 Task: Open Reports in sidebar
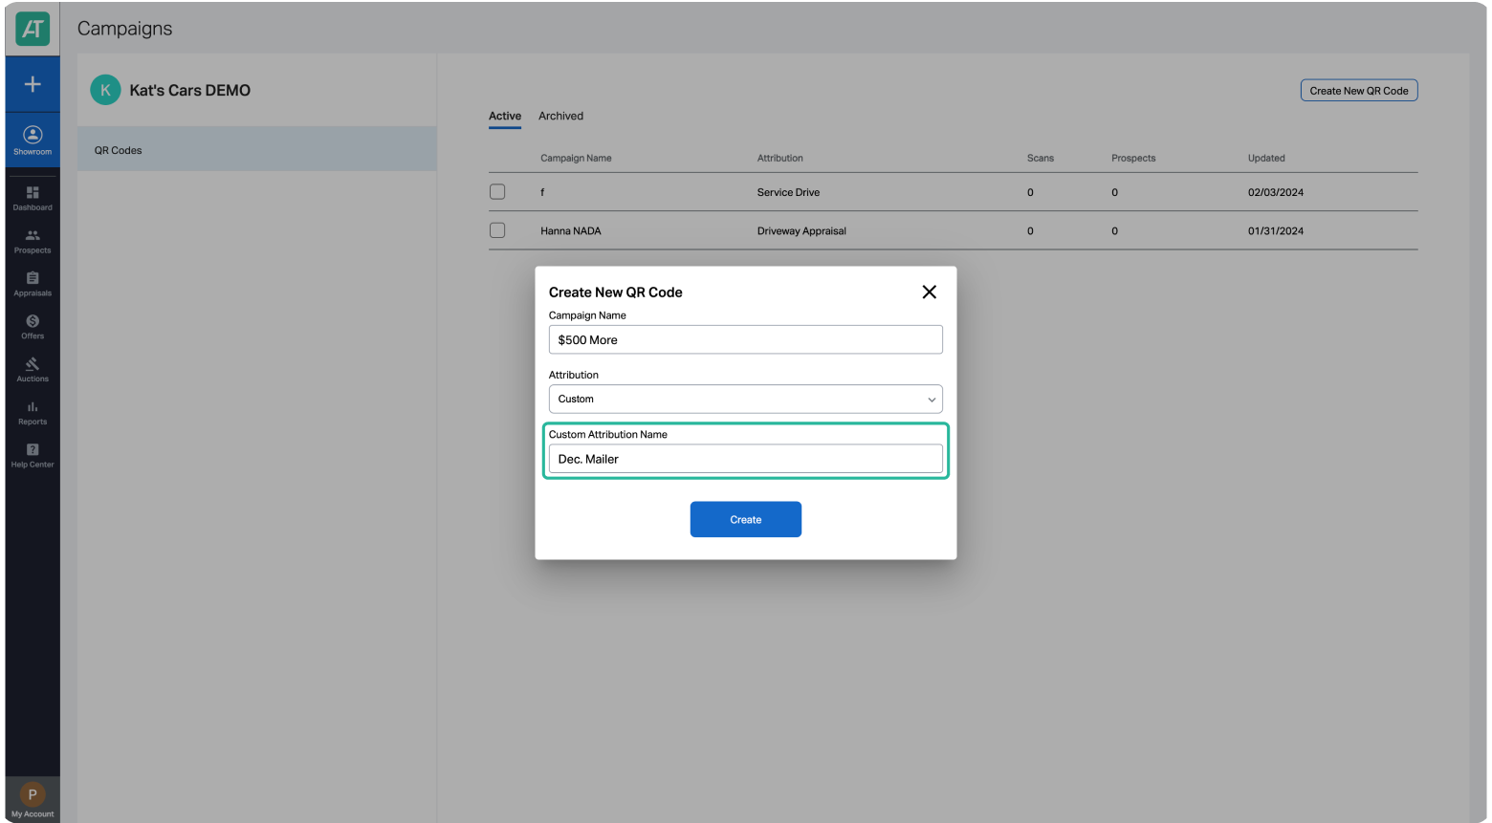33,413
